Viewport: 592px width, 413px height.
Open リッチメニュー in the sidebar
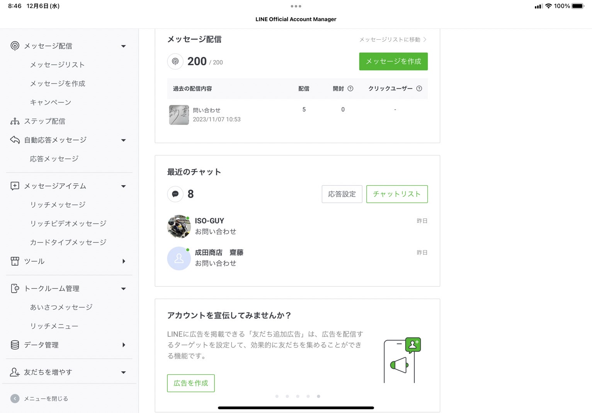[54, 326]
